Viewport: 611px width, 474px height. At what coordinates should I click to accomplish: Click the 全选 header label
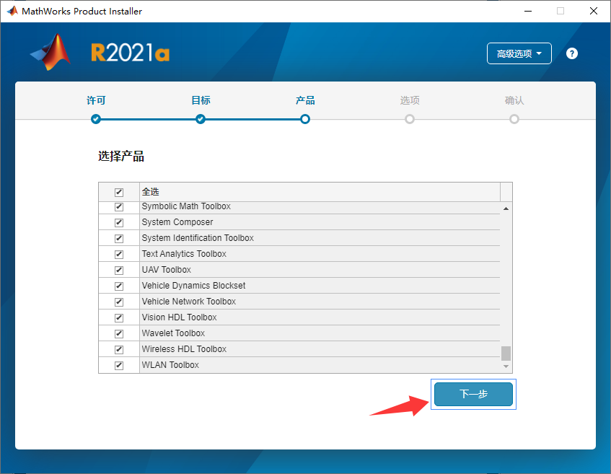(x=151, y=192)
